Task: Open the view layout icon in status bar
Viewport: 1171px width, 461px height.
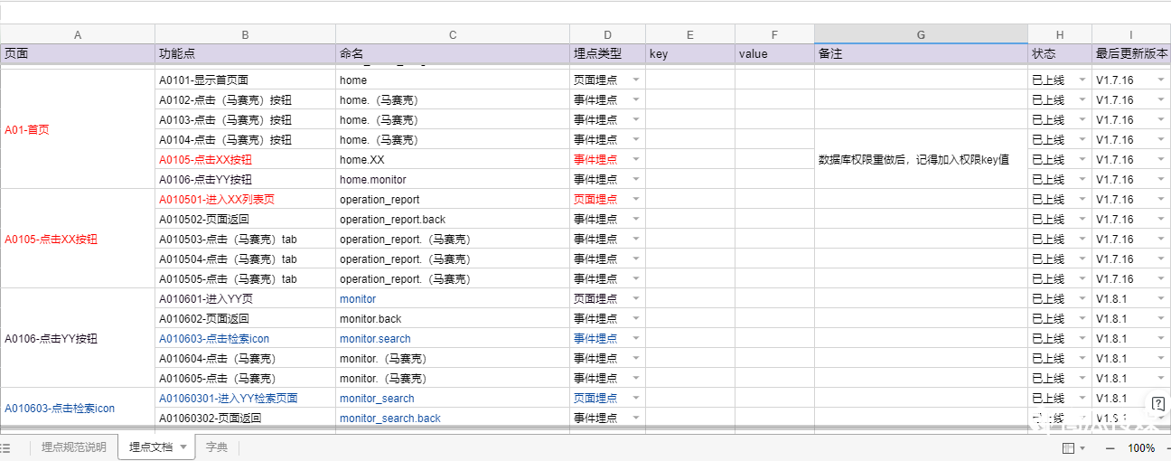Action: point(1069,448)
